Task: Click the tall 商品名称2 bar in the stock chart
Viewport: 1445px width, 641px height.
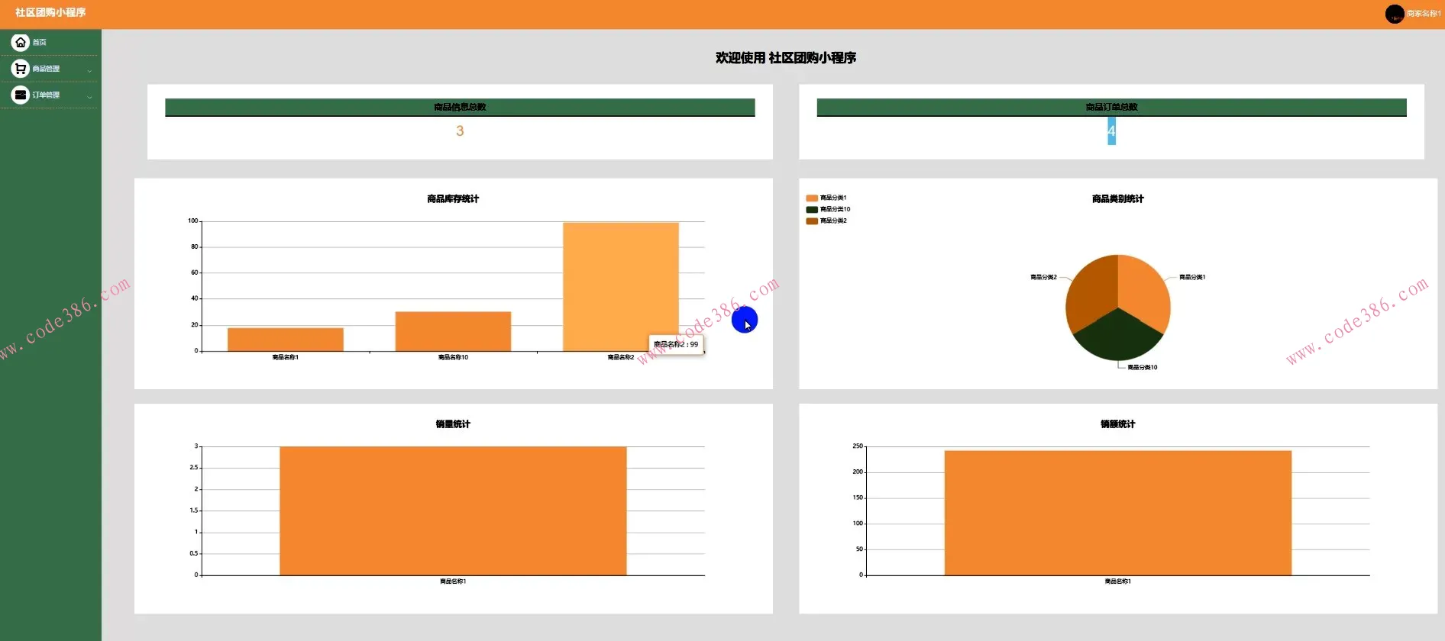Action: coord(621,287)
